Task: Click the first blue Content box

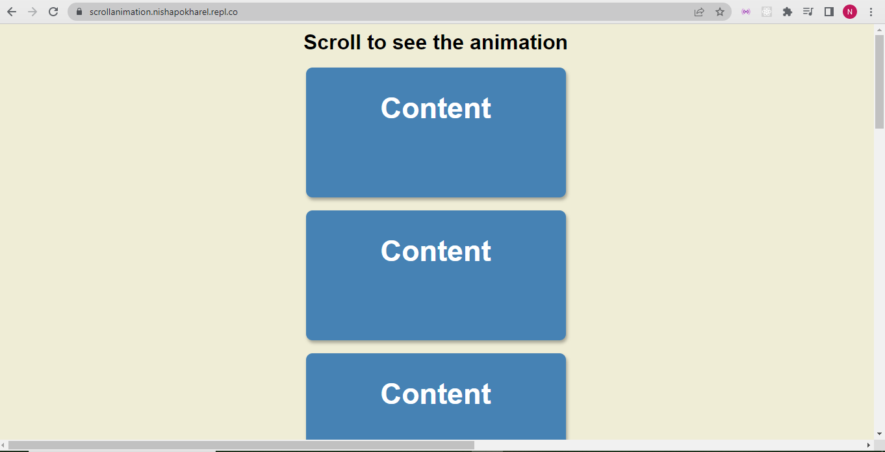Action: click(x=435, y=132)
